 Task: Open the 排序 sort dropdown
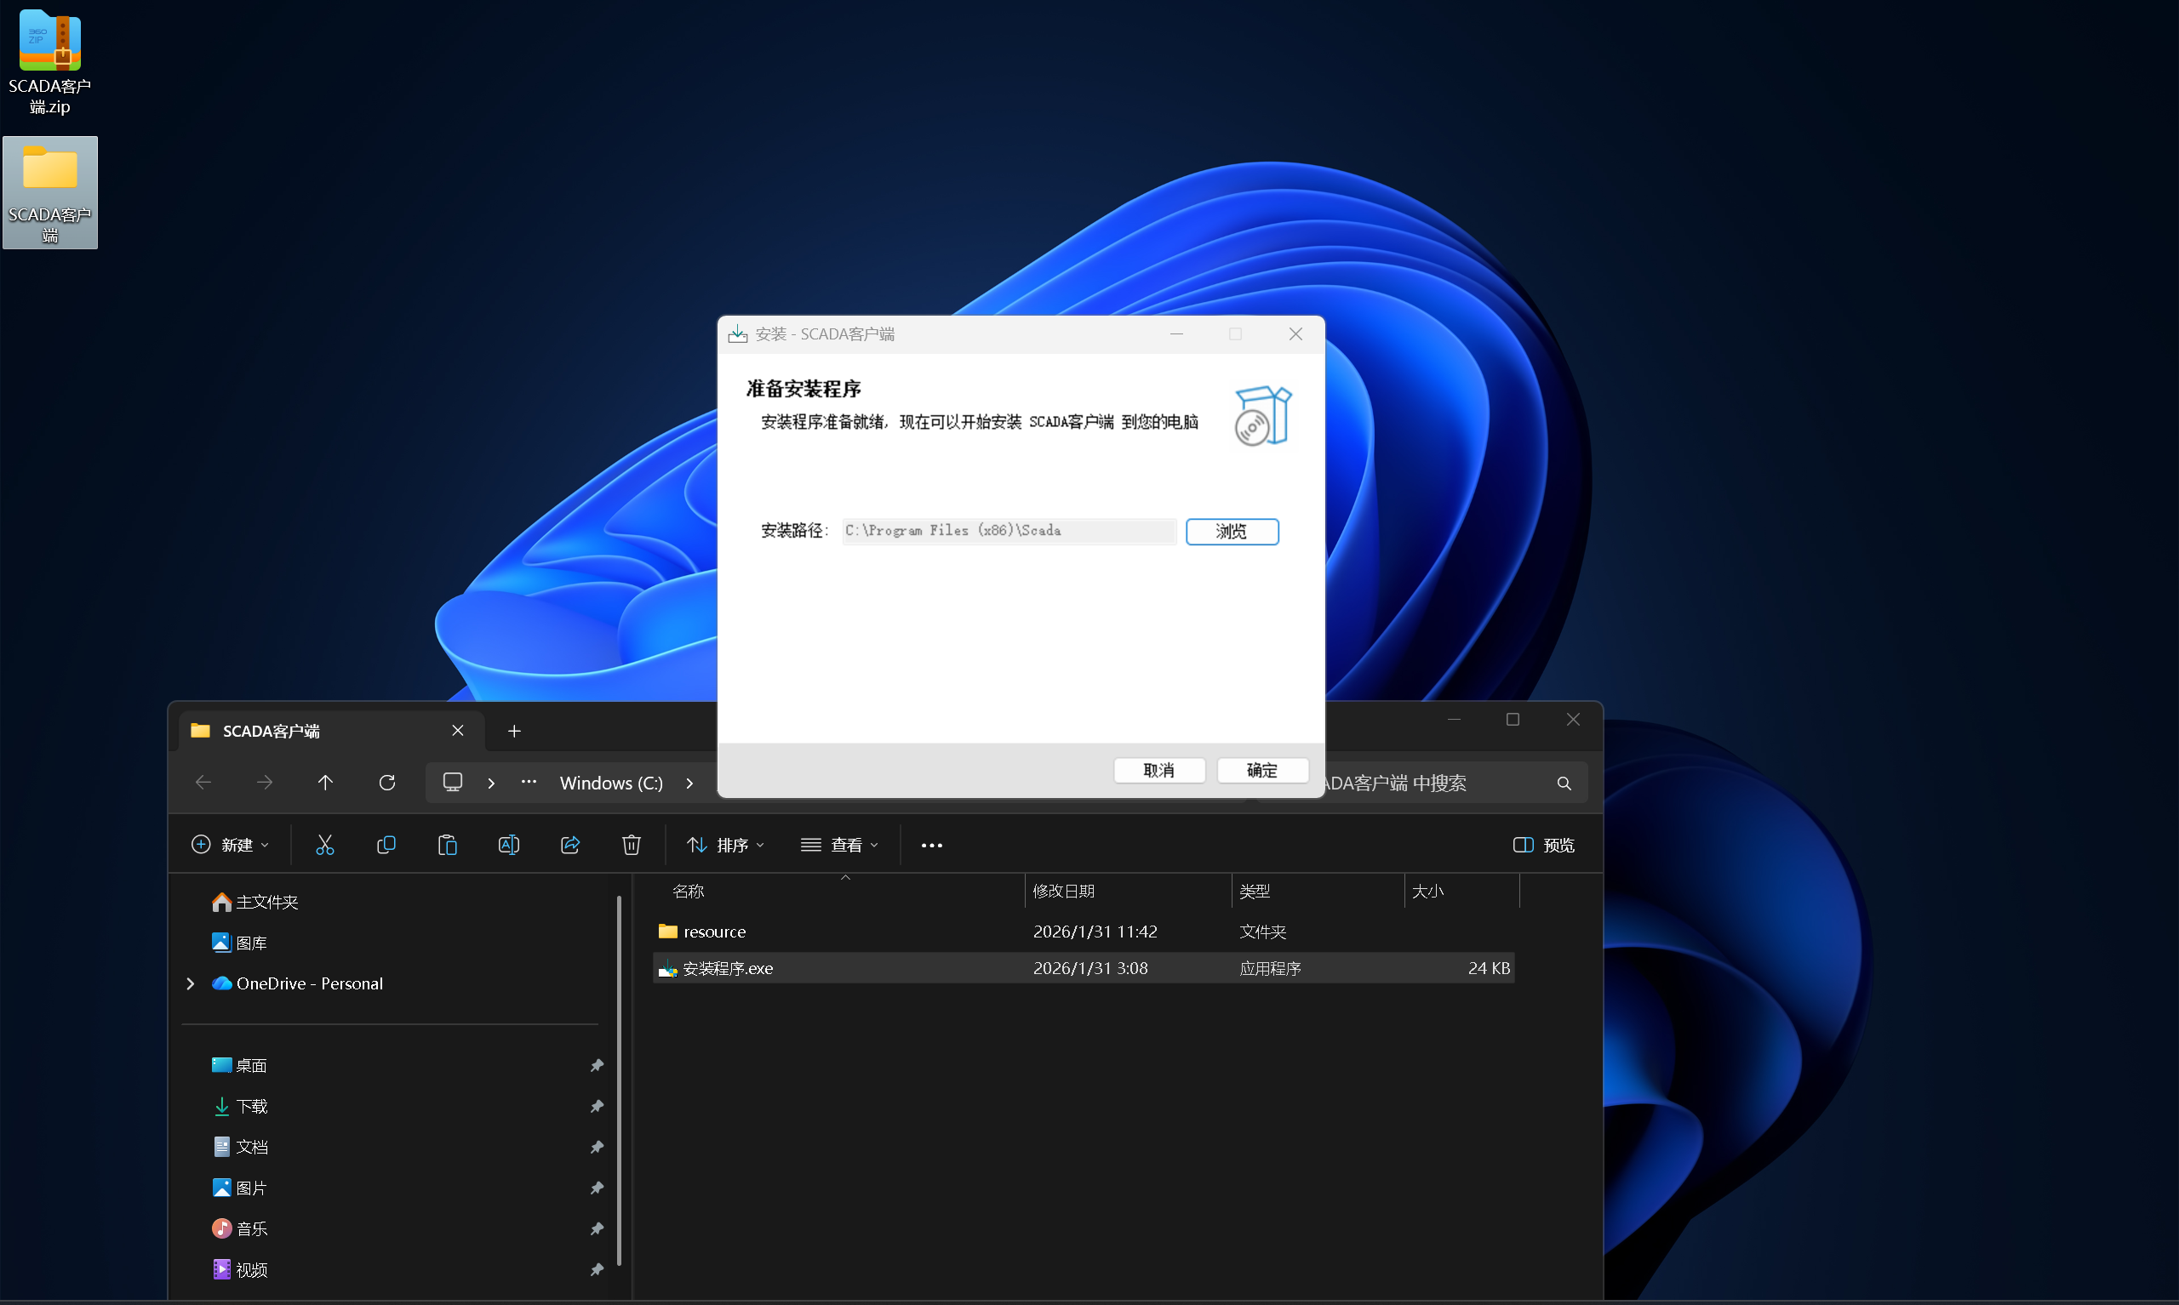(726, 845)
